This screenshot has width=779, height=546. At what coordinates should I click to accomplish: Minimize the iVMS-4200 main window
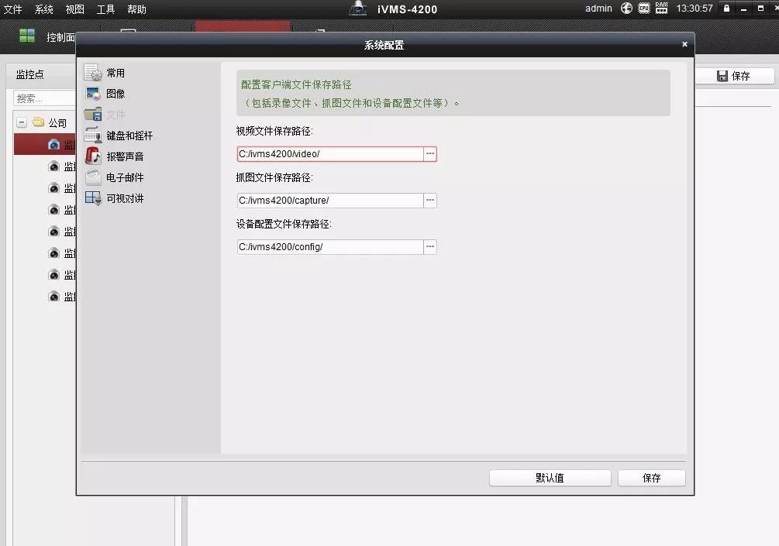pos(743,9)
